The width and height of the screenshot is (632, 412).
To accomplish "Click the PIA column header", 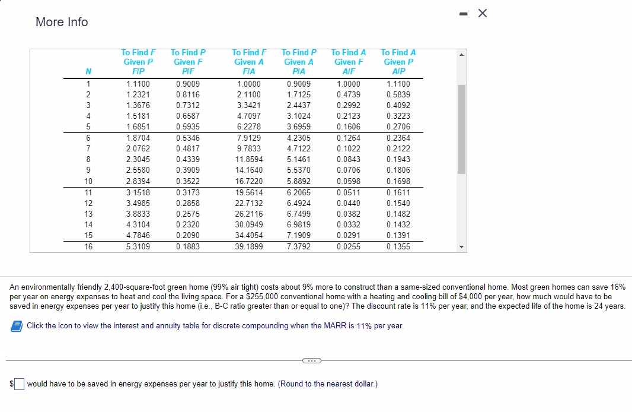I will coord(299,71).
